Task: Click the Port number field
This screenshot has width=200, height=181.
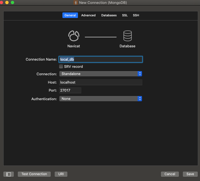Action: coord(70,90)
